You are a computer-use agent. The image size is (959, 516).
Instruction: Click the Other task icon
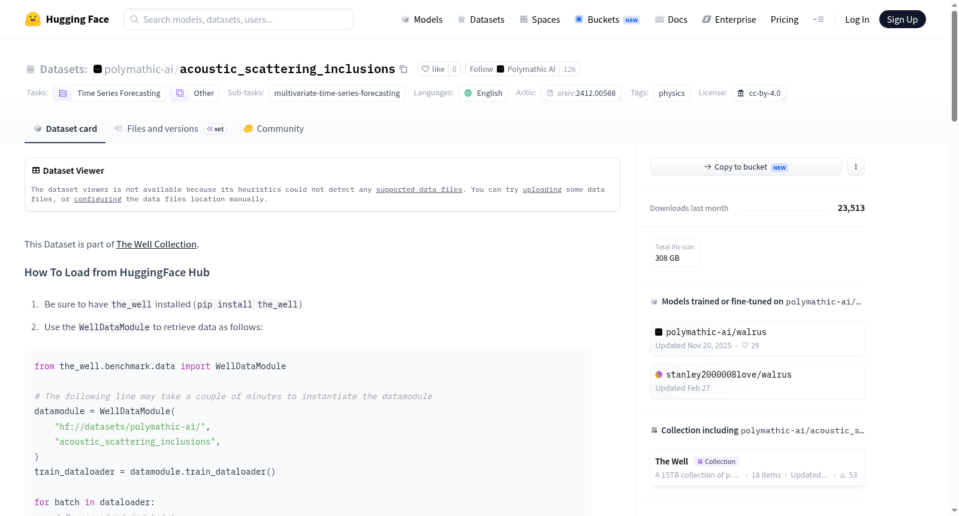coord(180,93)
